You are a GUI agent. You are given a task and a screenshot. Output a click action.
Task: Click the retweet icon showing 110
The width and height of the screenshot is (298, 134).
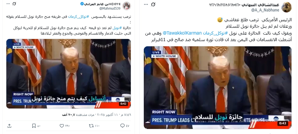(x=91, y=126)
